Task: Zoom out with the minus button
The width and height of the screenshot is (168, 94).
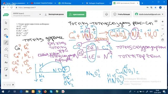Action: 162,29
